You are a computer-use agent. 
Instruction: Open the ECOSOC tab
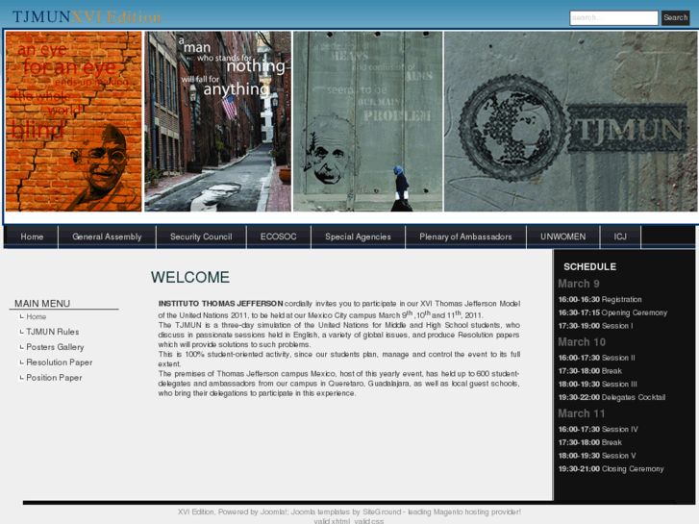pyautogui.click(x=278, y=237)
